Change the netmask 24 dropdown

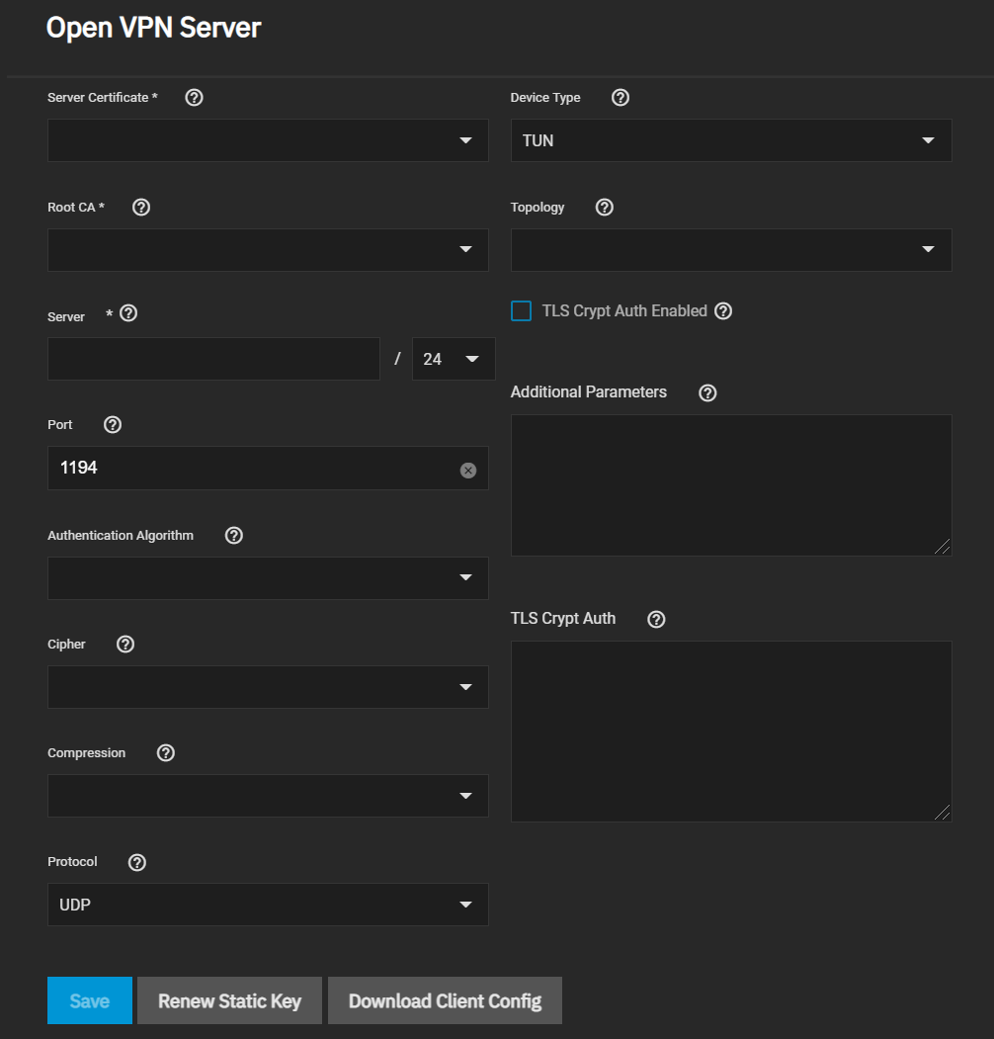point(454,359)
